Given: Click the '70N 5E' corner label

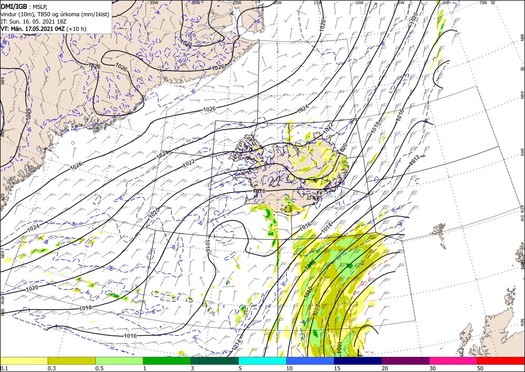Looking at the screenshot, I should click(x=487, y=3).
